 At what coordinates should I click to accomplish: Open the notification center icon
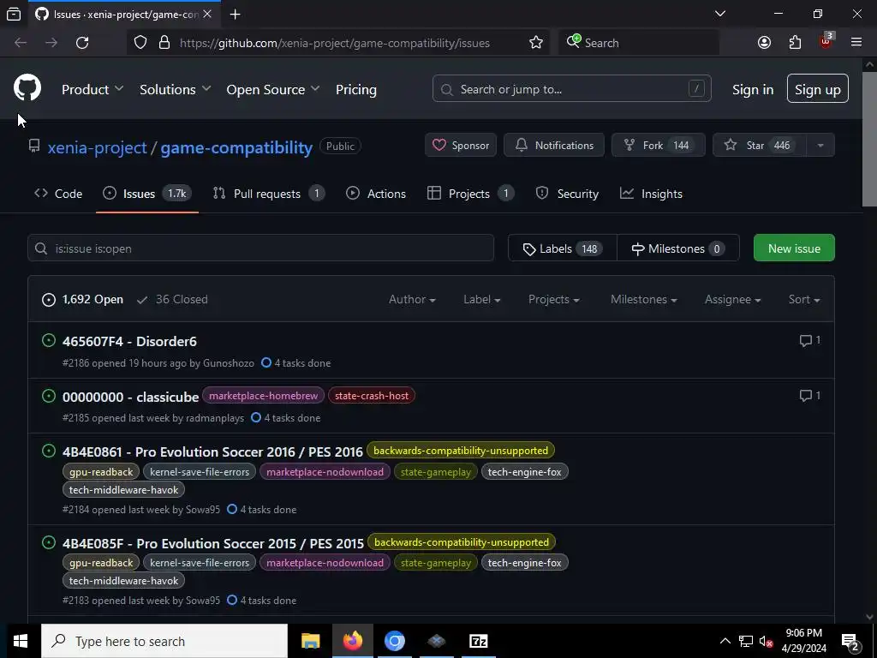850,642
